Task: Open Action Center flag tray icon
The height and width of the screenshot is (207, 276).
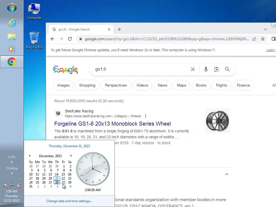Action: click(6, 185)
